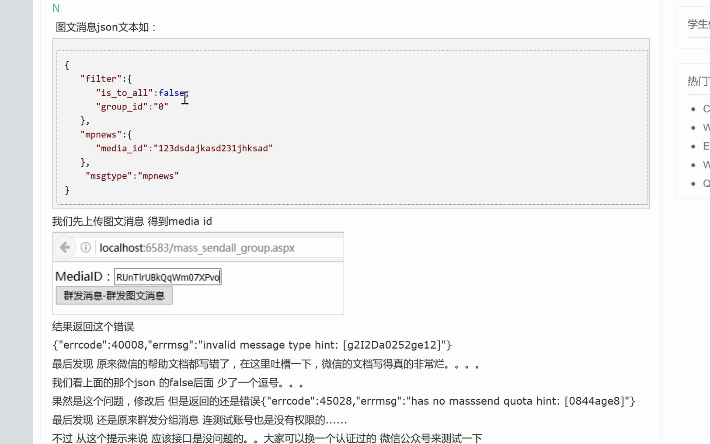Click the "mpnews":{ line in code block
The height and width of the screenshot is (444, 710).
[x=106, y=135]
